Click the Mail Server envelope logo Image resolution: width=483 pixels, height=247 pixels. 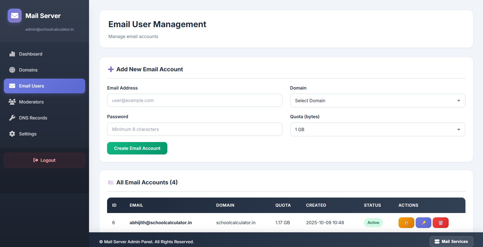point(14,16)
